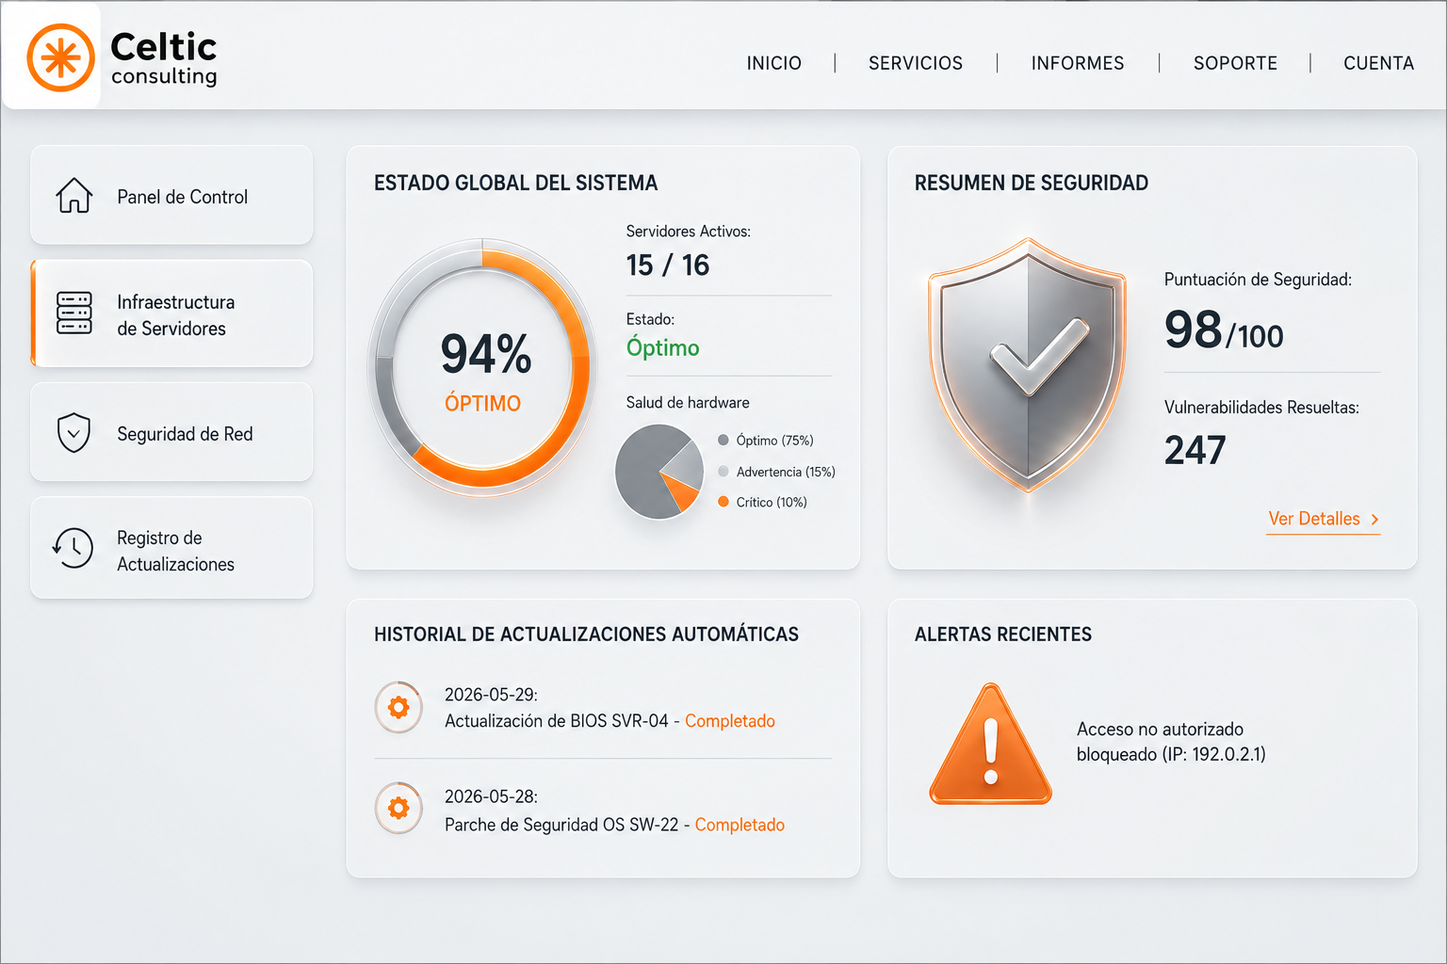Click the shield icon beside Seguridad de Red
The image size is (1447, 964).
point(73,433)
